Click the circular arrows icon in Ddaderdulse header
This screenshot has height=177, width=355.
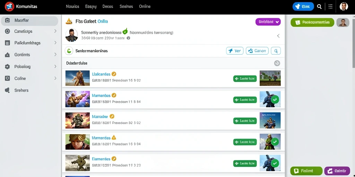(x=277, y=63)
